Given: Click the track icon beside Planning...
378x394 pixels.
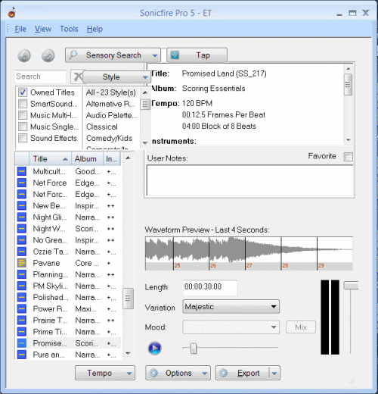Looking at the screenshot, I should (22, 274).
